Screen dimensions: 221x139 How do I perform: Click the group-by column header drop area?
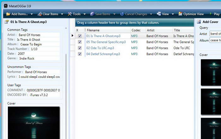point(134,23)
